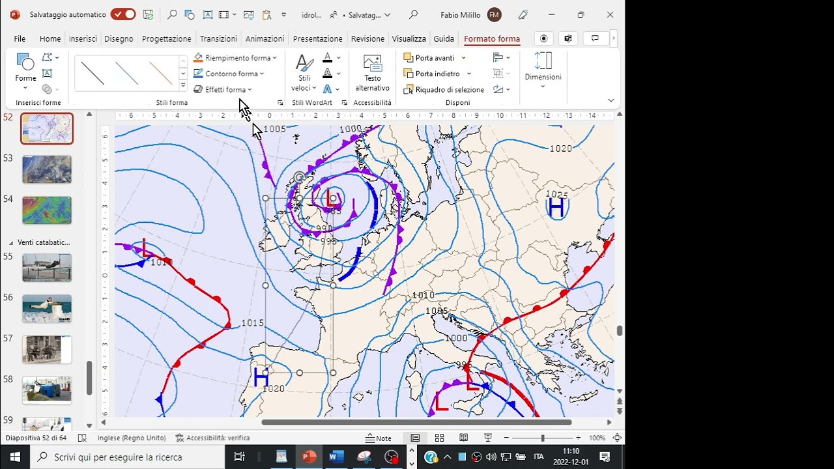Select the black line shape style

(x=93, y=73)
